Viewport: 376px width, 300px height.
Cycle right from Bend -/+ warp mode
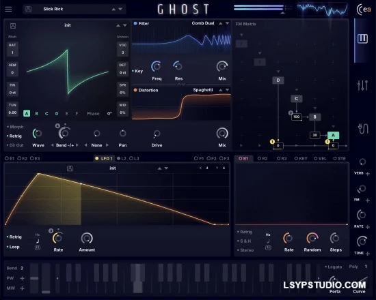77,145
